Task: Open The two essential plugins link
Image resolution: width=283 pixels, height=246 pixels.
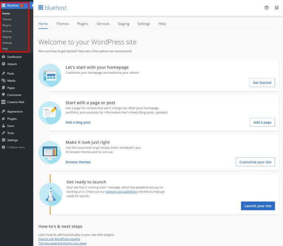Action: pos(62,243)
